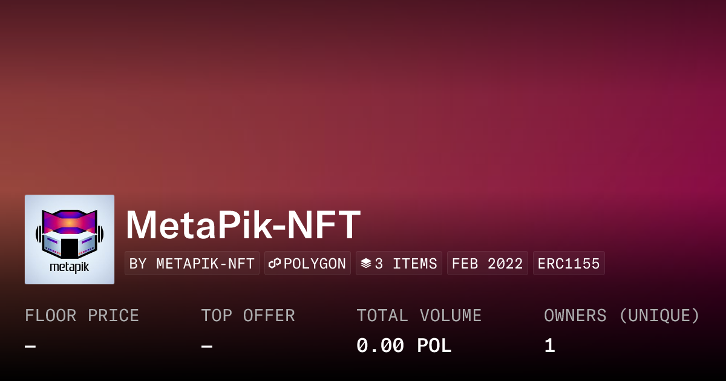This screenshot has width=726, height=381.
Task: Select the ERC1155 token standard badge
Action: click(569, 264)
